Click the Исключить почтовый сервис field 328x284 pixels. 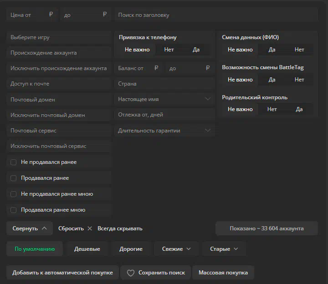[x=59, y=146]
